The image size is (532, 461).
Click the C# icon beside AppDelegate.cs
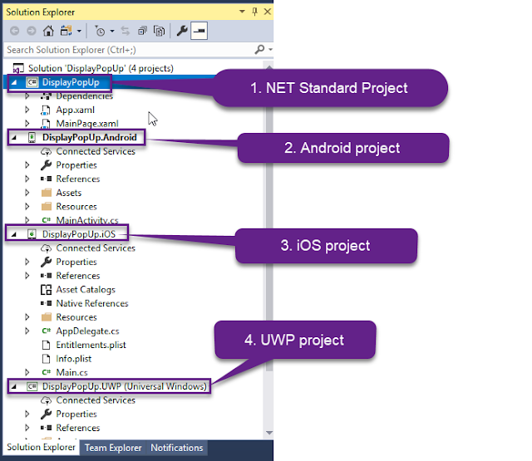47,331
